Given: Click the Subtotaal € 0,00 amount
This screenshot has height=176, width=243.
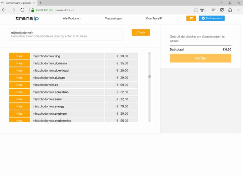Looking at the screenshot, I should 227,49.
